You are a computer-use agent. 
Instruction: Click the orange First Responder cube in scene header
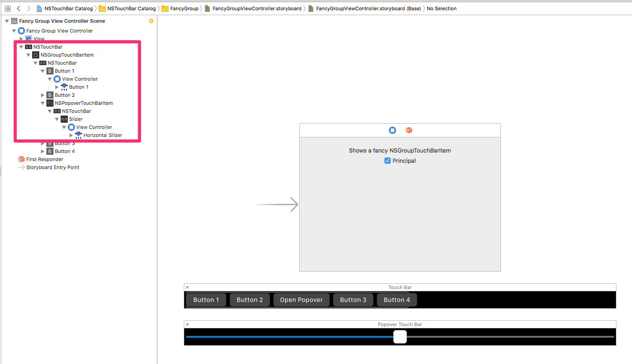[x=409, y=130]
